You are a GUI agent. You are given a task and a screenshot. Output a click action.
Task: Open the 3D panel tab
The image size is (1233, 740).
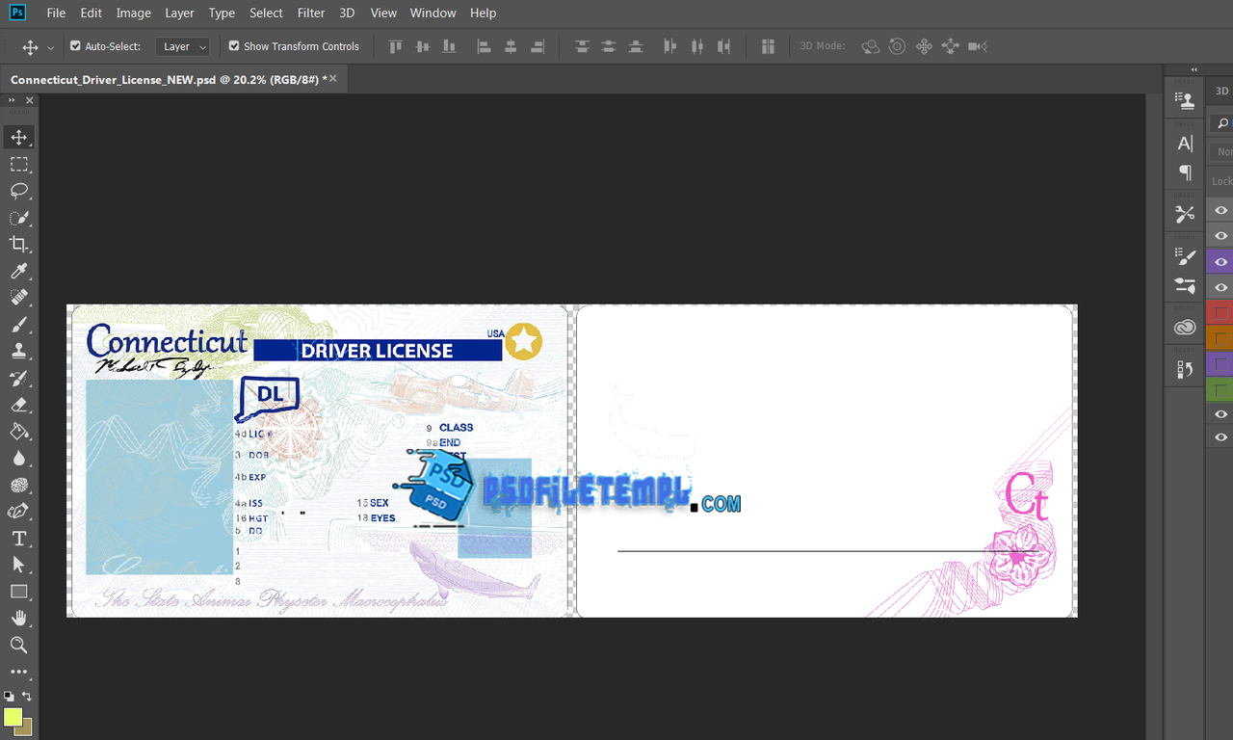point(1221,91)
